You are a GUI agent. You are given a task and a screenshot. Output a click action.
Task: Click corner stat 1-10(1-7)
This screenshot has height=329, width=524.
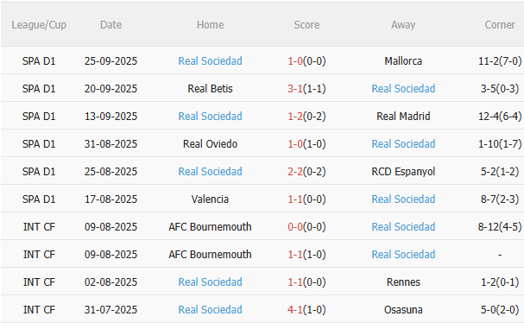pos(500,143)
